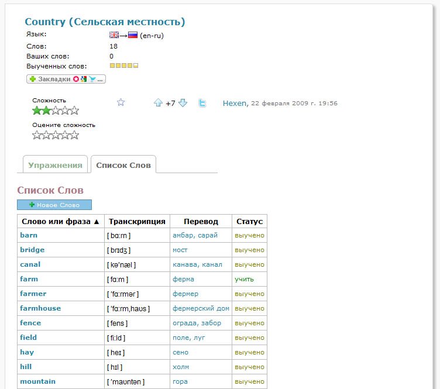Screen dimensions: 440x389
Task: Click the British flag language icon
Action: pos(114,35)
